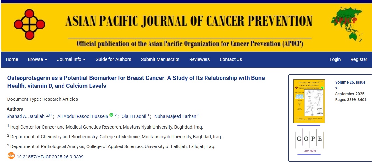Expand the Journal Info dropdown menu

(x=71, y=59)
